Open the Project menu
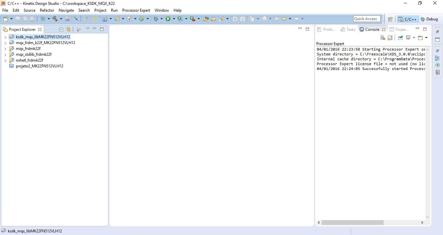The width and height of the screenshot is (443, 235). (x=100, y=10)
